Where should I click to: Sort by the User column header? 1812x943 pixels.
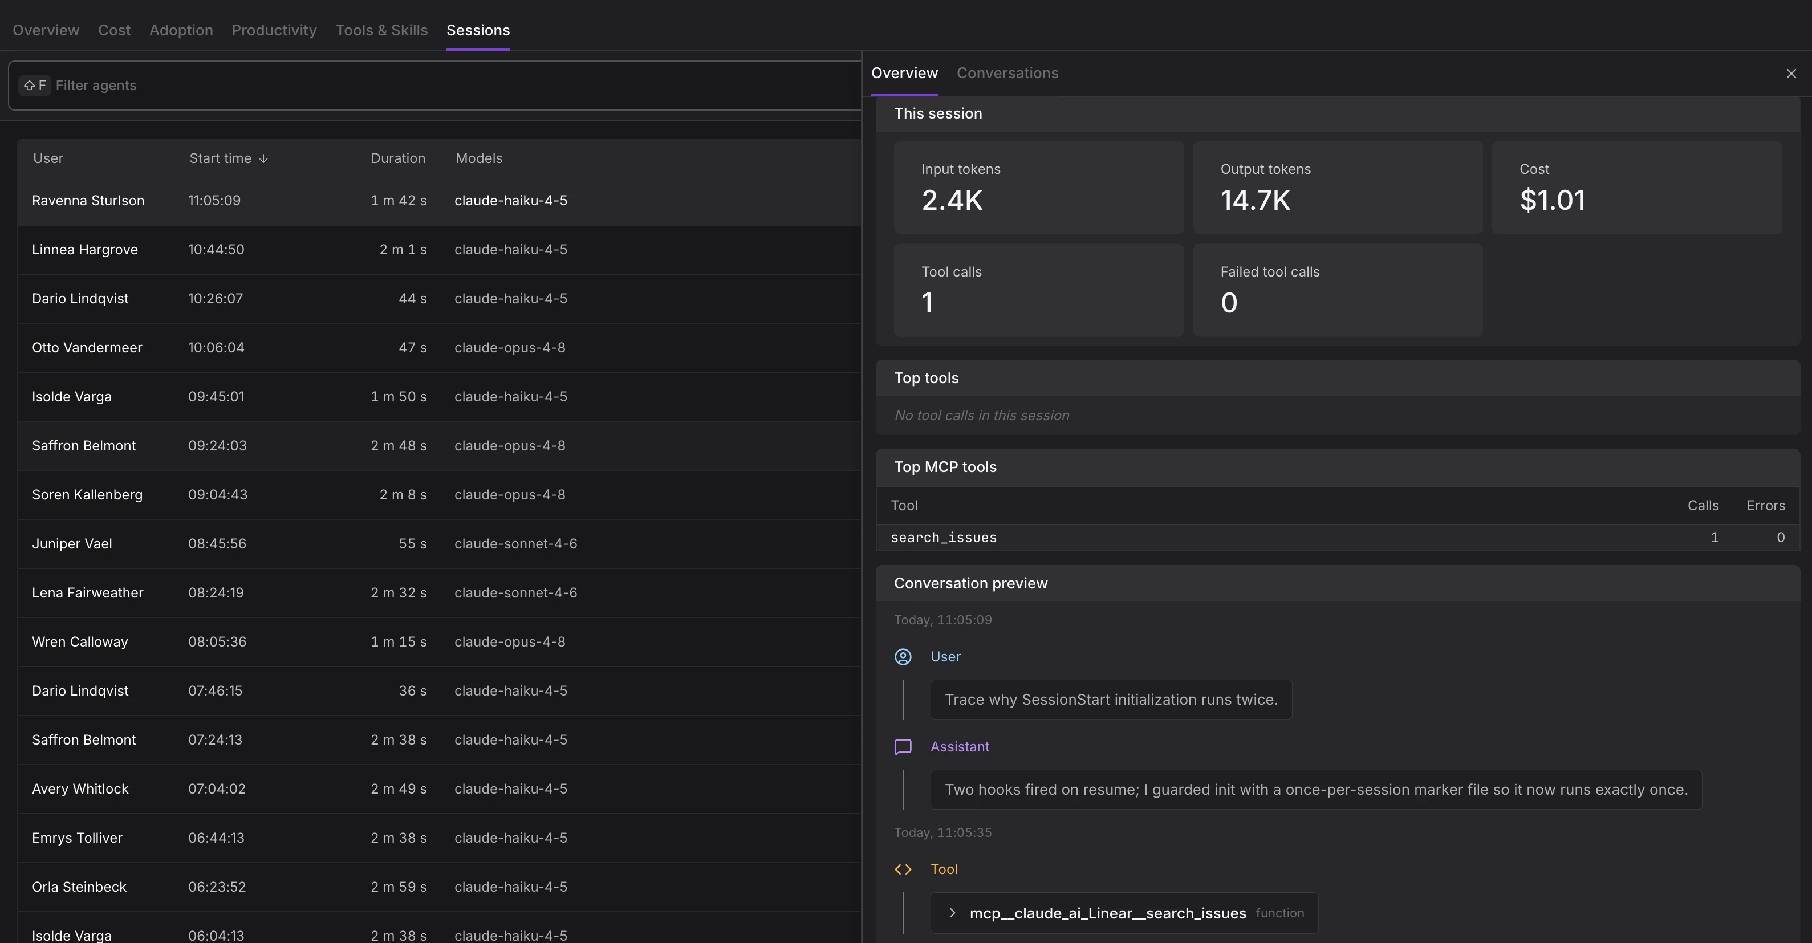pos(48,158)
